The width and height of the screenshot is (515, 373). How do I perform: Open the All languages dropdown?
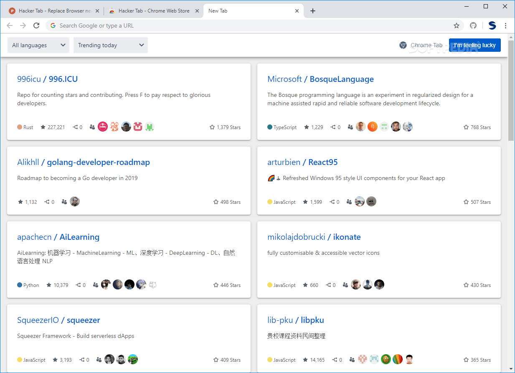(x=38, y=45)
